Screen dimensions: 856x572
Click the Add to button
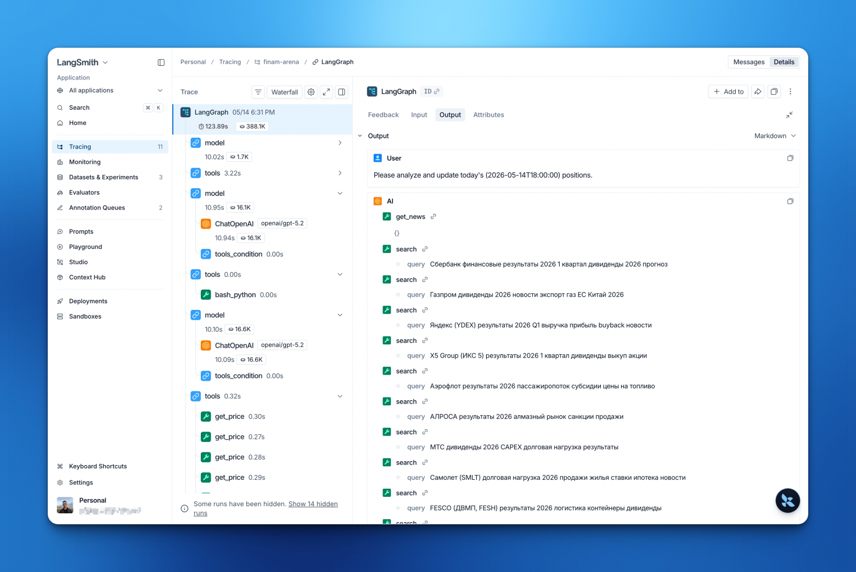(728, 92)
